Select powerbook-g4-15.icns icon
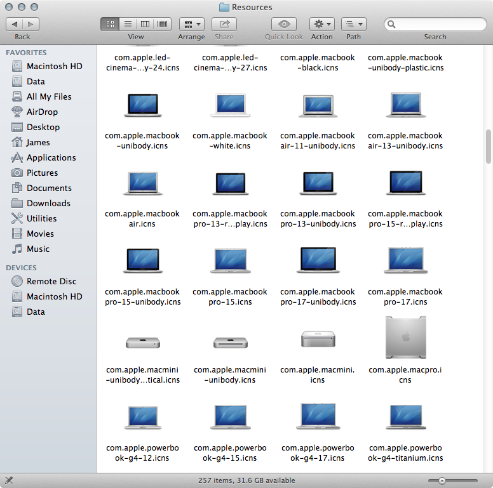The width and height of the screenshot is (493, 488). coord(231,417)
